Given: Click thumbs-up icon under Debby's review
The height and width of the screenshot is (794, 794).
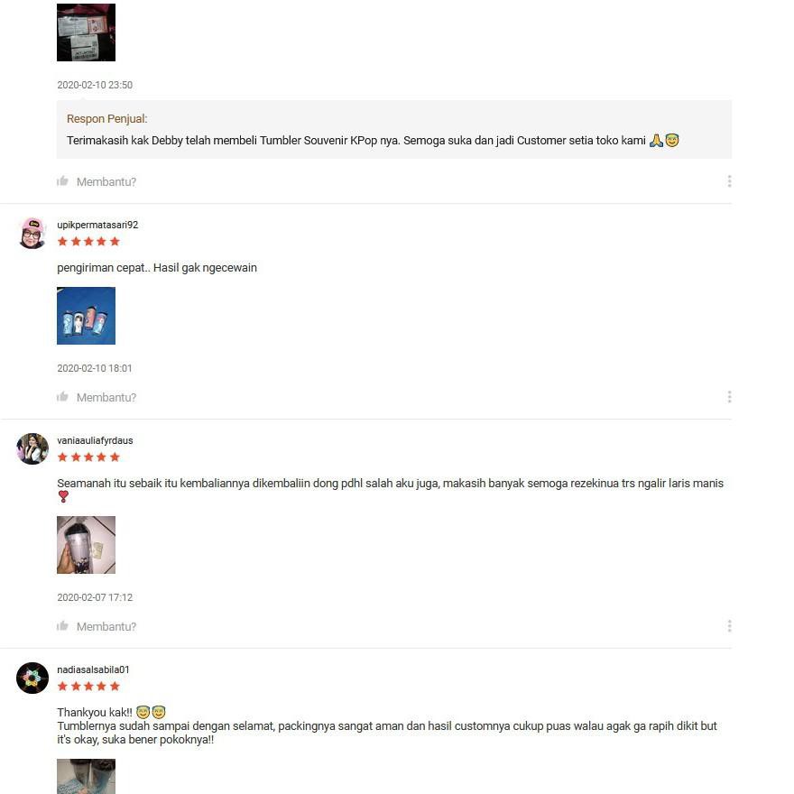Looking at the screenshot, I should [x=62, y=181].
